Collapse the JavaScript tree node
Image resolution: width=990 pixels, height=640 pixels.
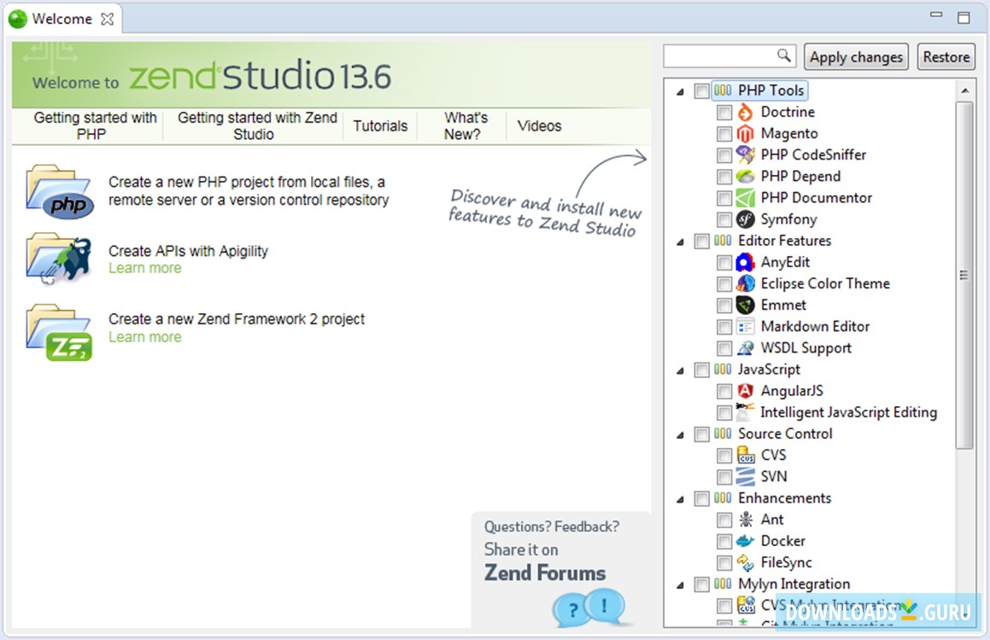click(679, 370)
